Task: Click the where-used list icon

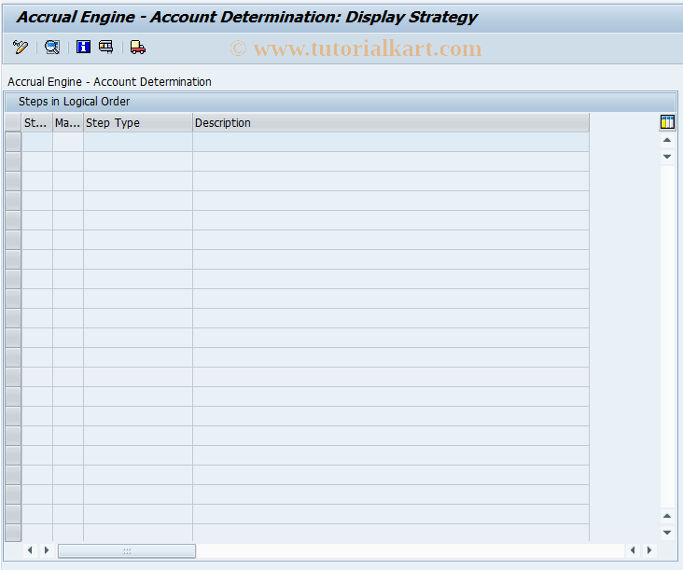Action: pyautogui.click(x=105, y=47)
